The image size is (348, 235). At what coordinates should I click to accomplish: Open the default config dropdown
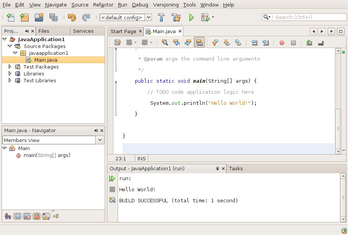point(149,17)
